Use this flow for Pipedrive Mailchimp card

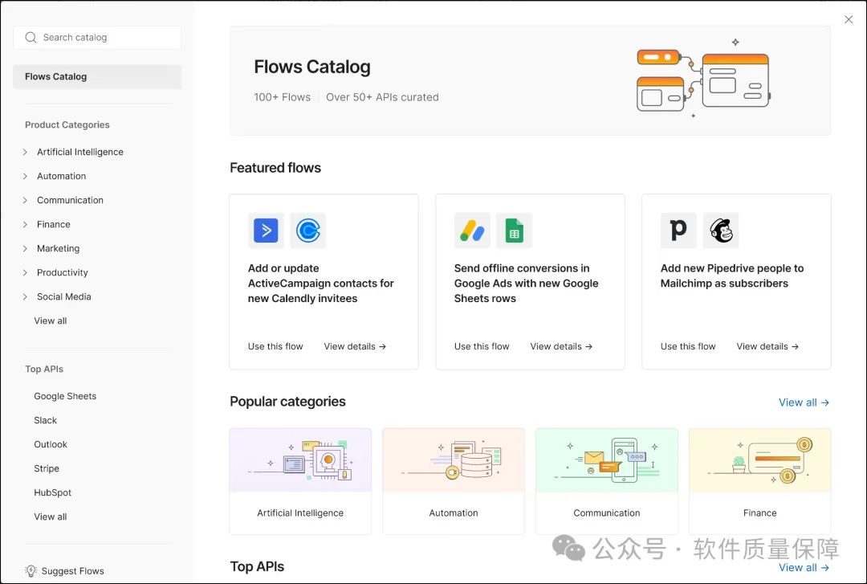688,346
